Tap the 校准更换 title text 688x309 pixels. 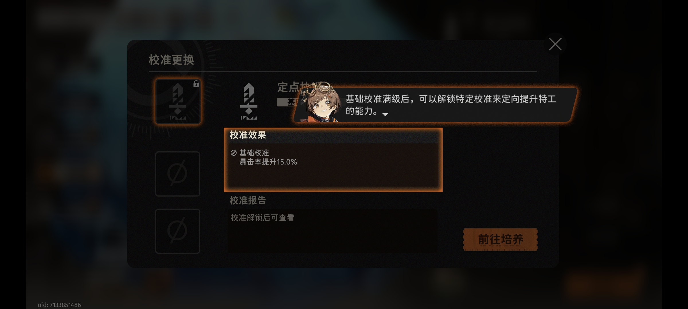[x=171, y=60]
